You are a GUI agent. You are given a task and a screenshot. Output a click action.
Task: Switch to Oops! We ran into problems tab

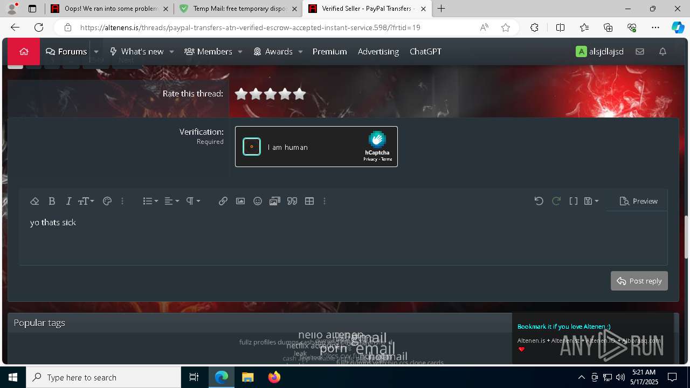tap(109, 9)
